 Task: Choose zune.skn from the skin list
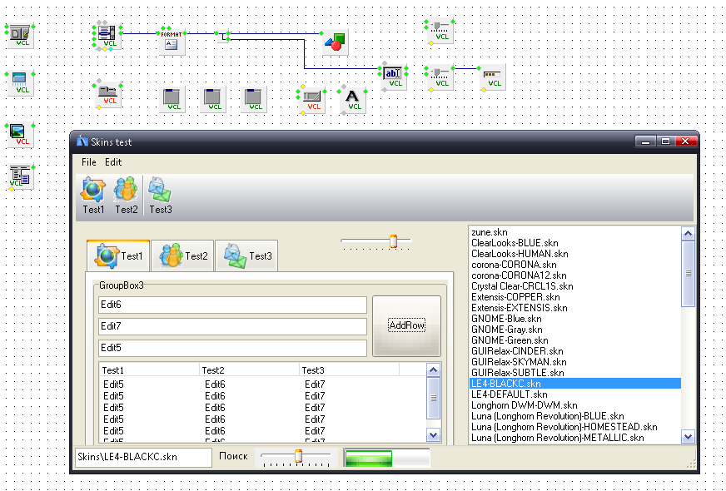coord(489,232)
